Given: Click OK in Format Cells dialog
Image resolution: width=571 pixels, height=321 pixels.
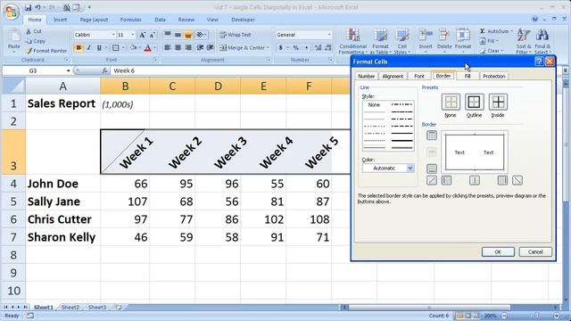Looking at the screenshot, I should (x=498, y=251).
